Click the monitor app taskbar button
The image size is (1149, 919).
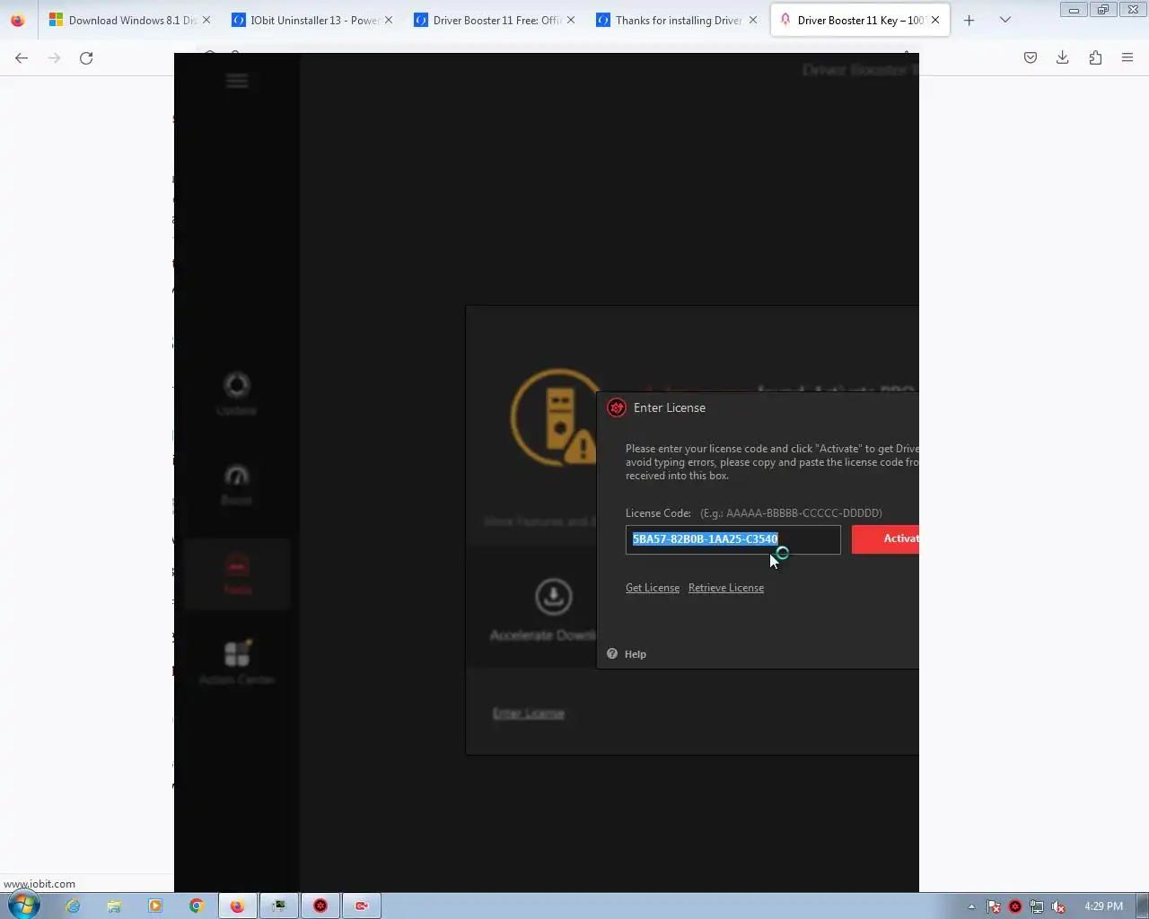pyautogui.click(x=279, y=906)
